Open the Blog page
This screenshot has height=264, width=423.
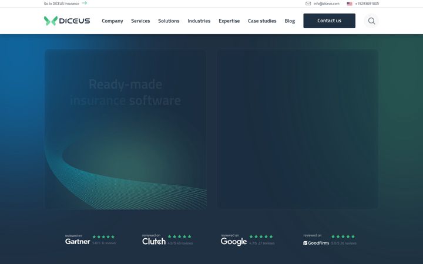pyautogui.click(x=290, y=21)
